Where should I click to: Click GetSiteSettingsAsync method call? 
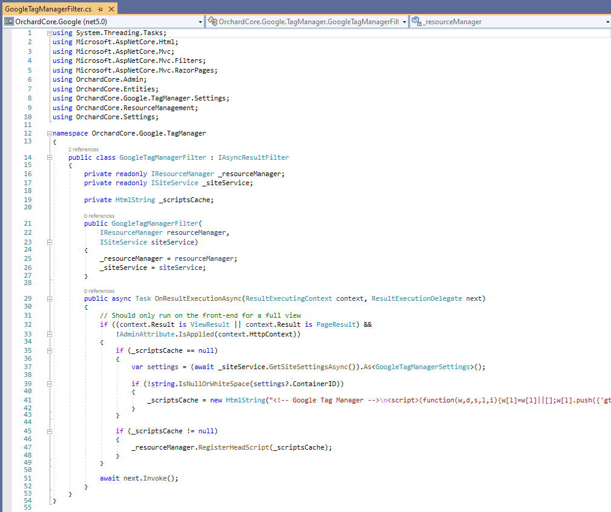click(x=308, y=367)
